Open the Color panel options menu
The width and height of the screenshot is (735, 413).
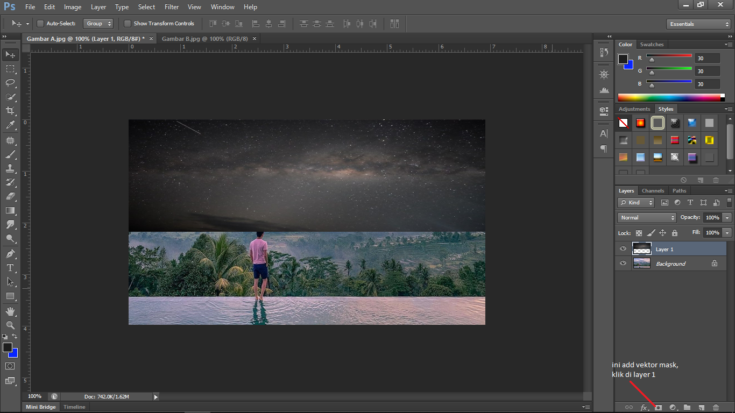pyautogui.click(x=728, y=45)
